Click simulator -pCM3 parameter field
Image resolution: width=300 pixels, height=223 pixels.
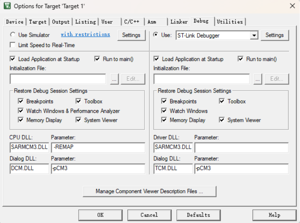(98, 169)
